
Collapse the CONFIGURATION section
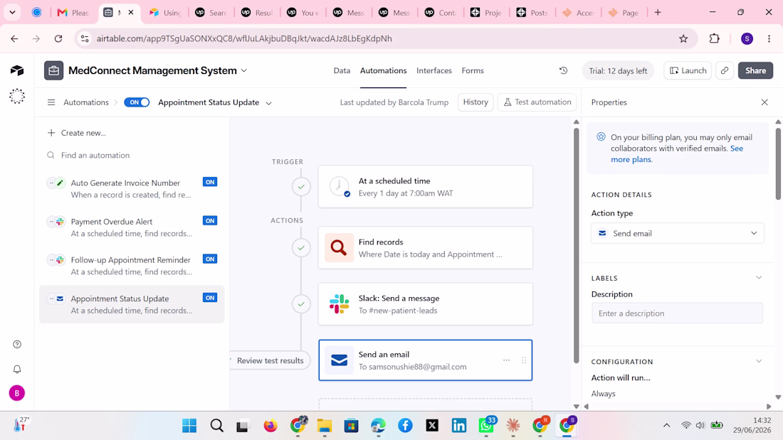(759, 361)
